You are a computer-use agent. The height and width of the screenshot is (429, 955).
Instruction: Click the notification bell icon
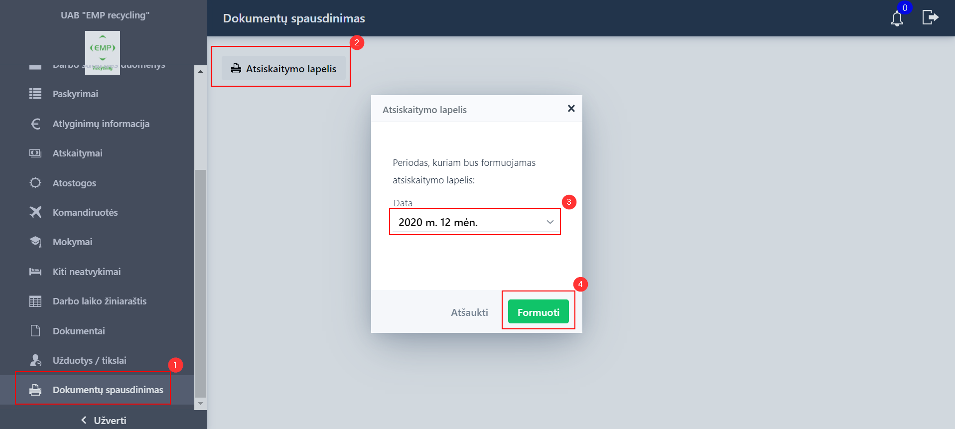tap(897, 19)
